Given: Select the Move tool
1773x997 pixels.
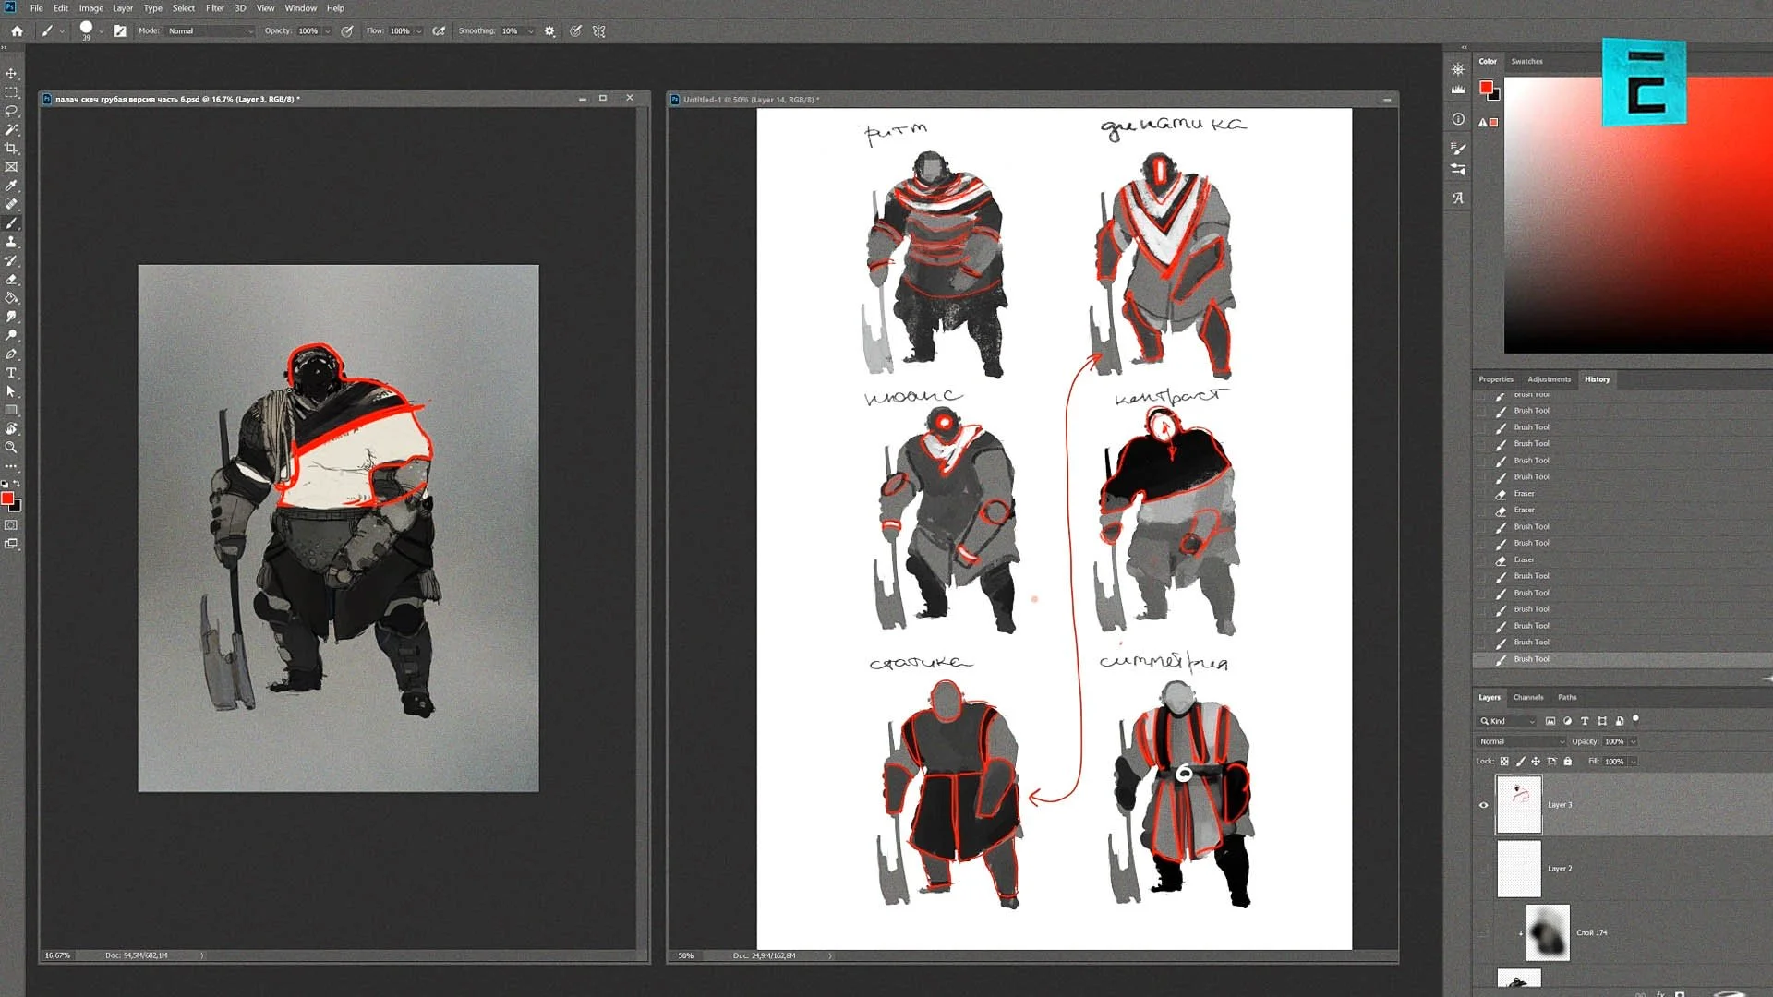Looking at the screenshot, I should (x=11, y=73).
